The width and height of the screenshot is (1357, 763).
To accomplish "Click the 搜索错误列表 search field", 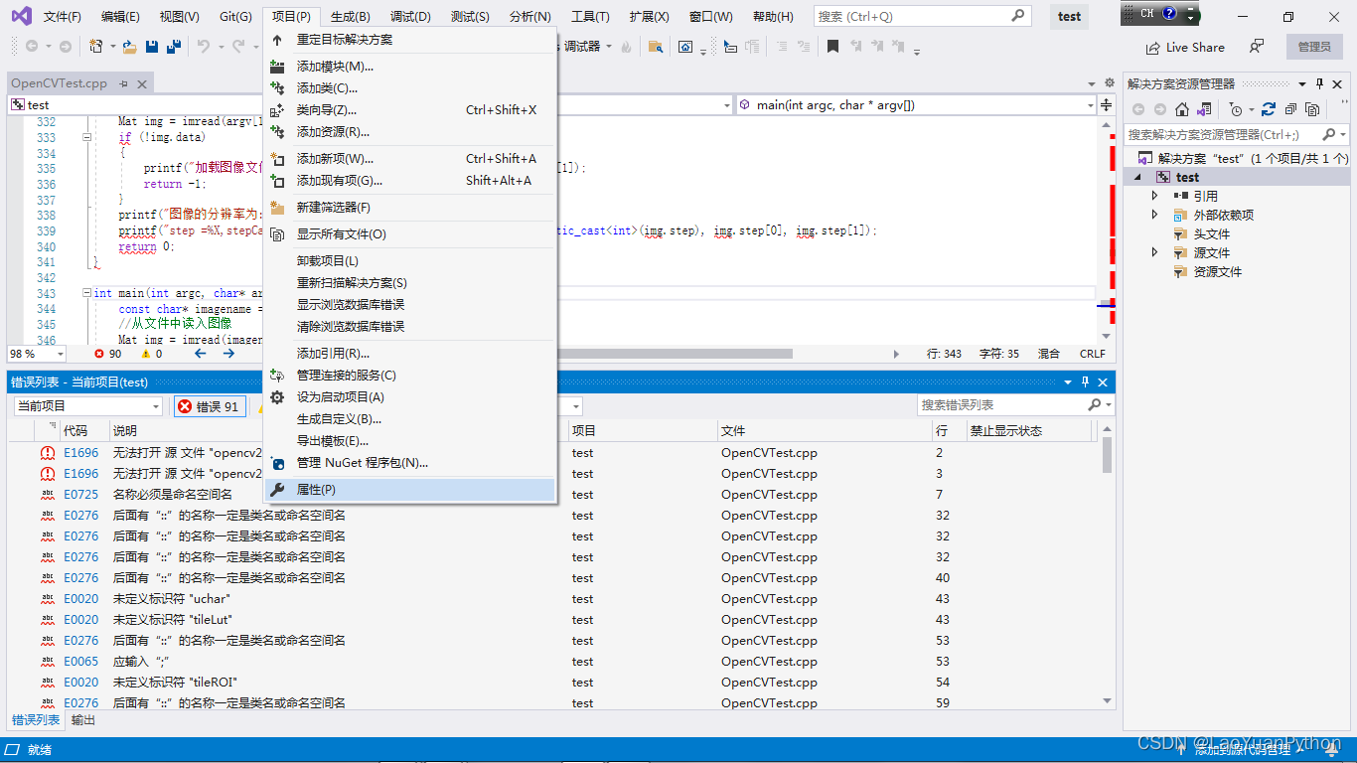I will point(1003,405).
